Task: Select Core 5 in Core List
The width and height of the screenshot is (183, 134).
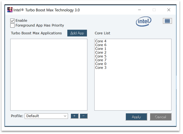Action: point(101,56)
